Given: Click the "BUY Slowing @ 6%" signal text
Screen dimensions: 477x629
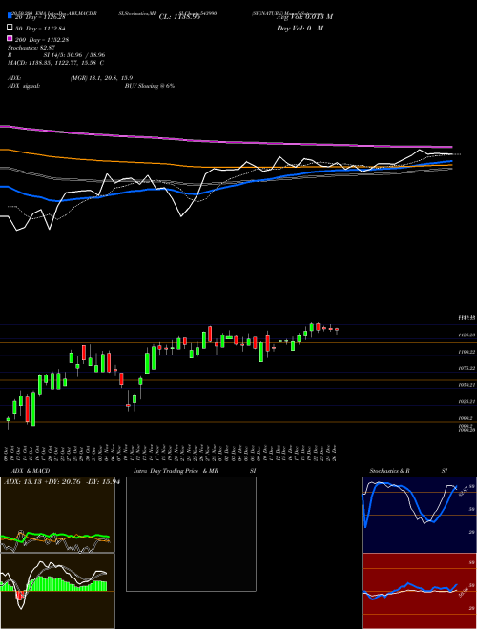Looking at the screenshot, I should click(150, 86).
